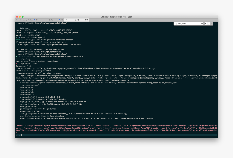The width and height of the screenshot is (233, 158).
Task: Click the '==> Analytics' heading
Action: tap(22, 28)
